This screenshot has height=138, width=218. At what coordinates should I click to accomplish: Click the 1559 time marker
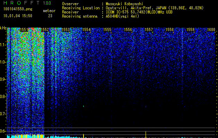tap(190, 30)
